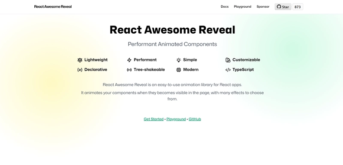The height and width of the screenshot is (165, 343).
Task: Click the lightbulb icon beside Simple
Action: pyautogui.click(x=179, y=60)
